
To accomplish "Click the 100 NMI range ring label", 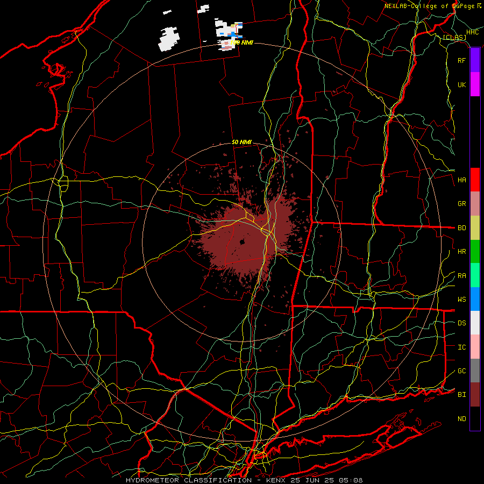I will [241, 42].
